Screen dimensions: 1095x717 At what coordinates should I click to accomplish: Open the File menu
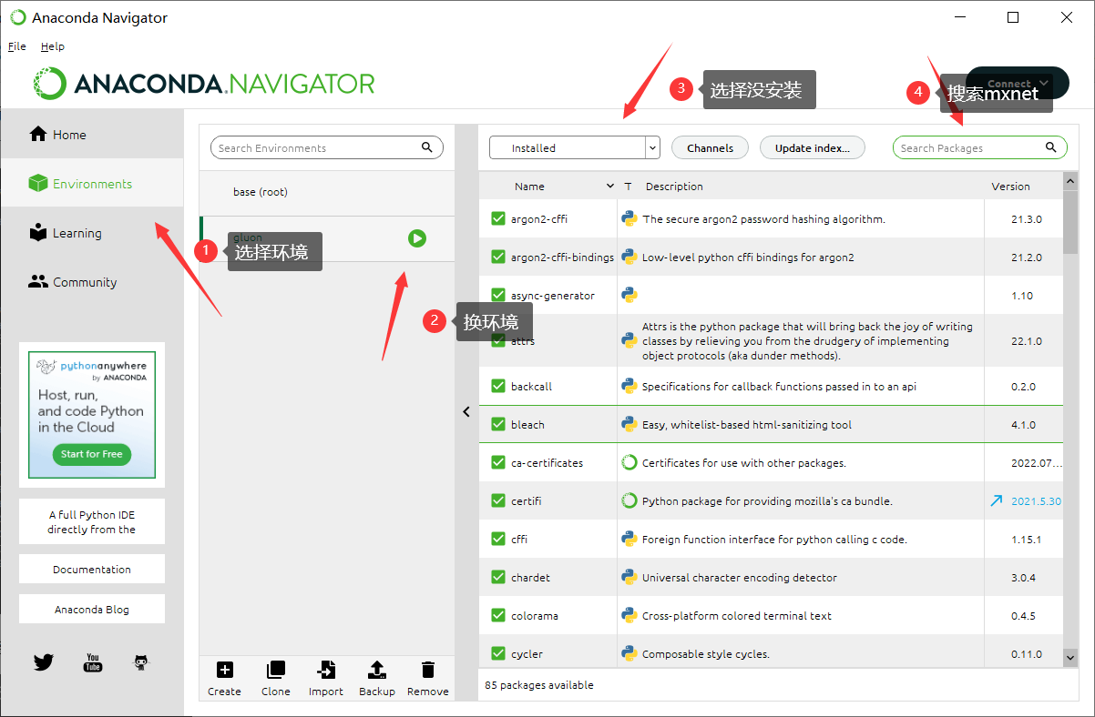tap(17, 46)
